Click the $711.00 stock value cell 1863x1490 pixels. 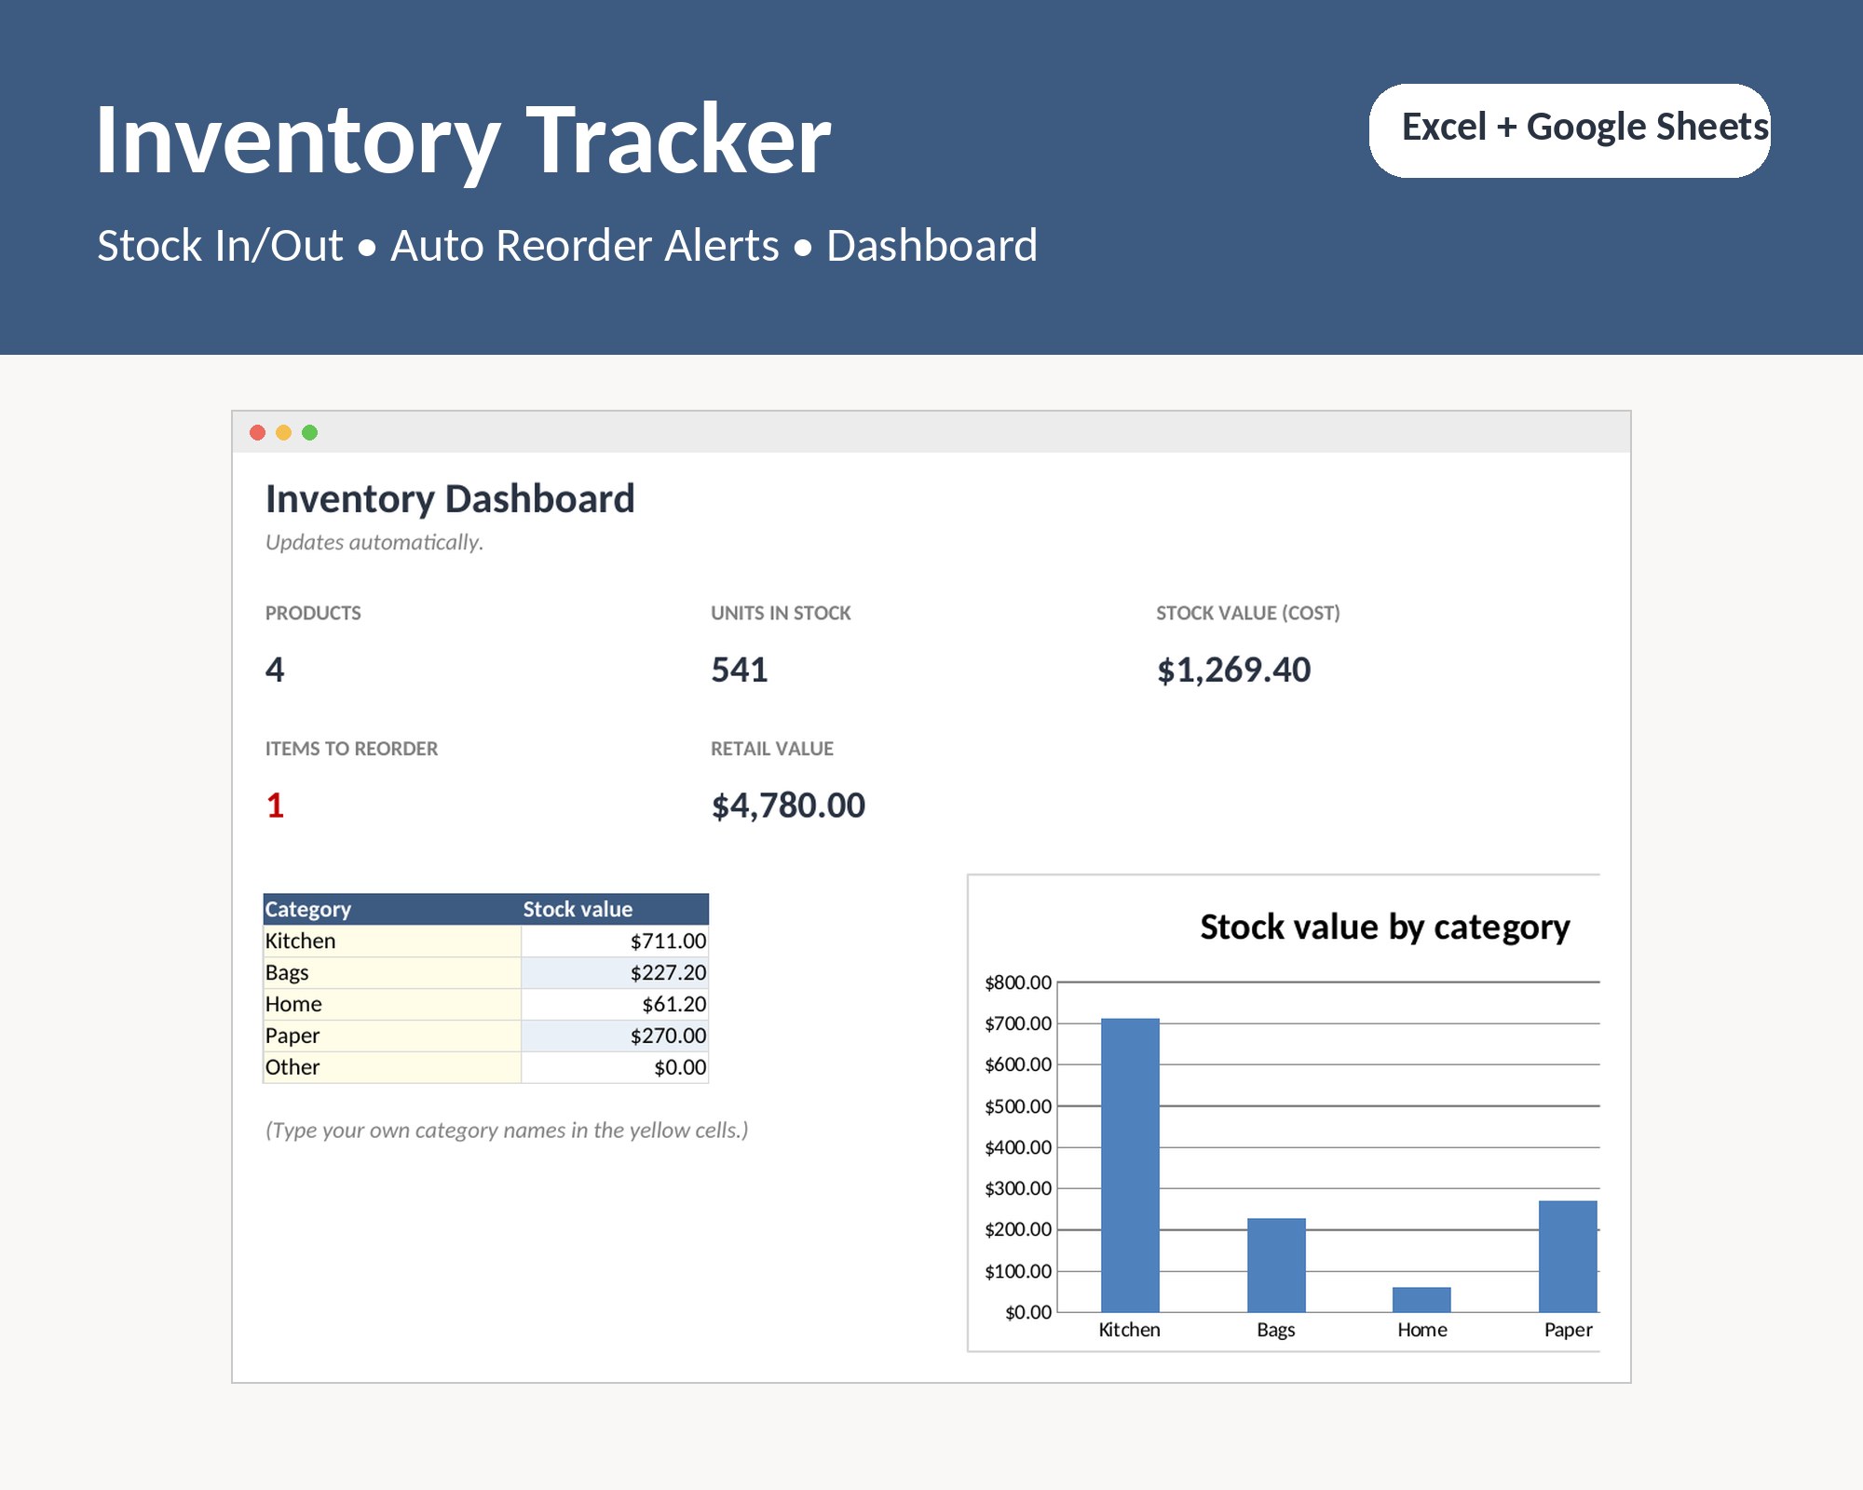[615, 941]
